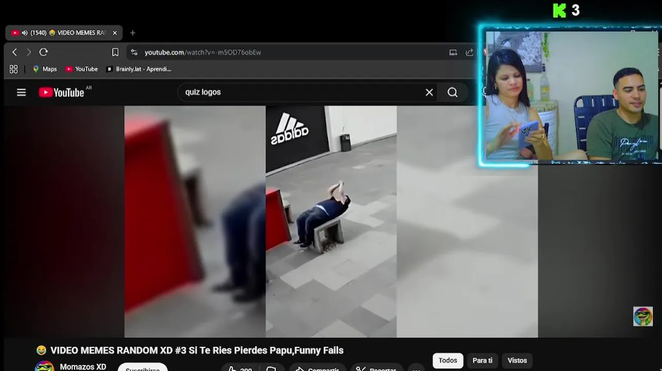662x371 pixels.
Task: Click the video player to pause
Action: pos(331,222)
